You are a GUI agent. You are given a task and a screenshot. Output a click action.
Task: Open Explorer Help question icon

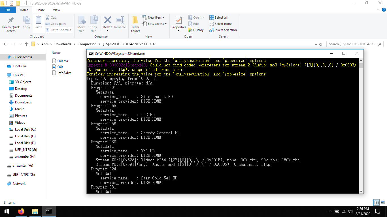pyautogui.click(x=383, y=10)
